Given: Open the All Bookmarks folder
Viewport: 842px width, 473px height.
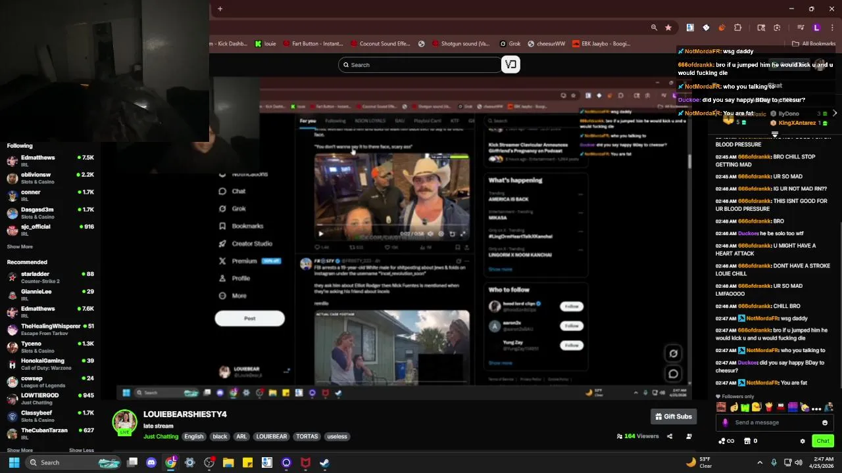Looking at the screenshot, I should [814, 44].
